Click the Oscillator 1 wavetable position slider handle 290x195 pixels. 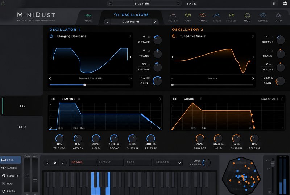point(84,85)
